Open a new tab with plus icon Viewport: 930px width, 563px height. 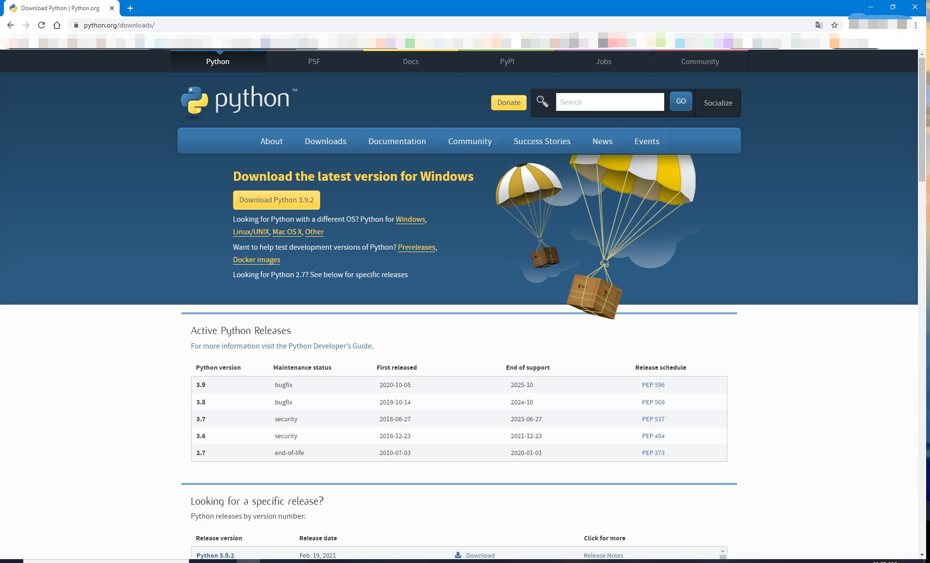pyautogui.click(x=130, y=8)
